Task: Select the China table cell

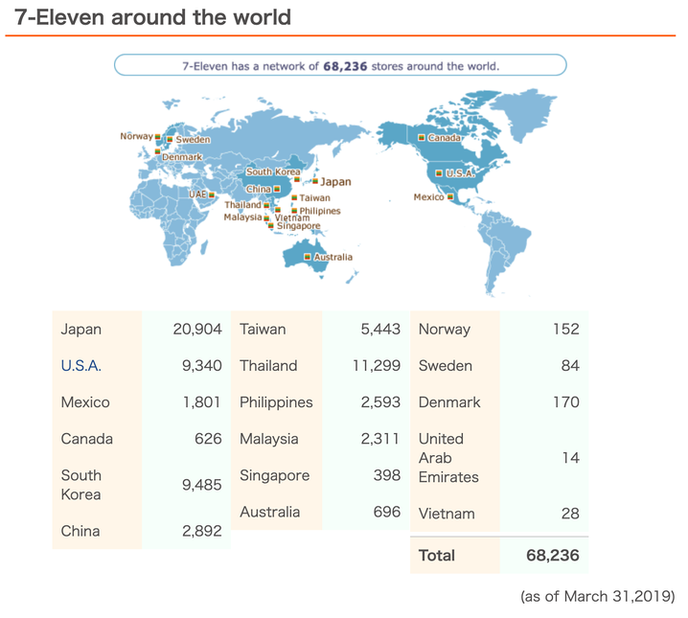Action: (x=97, y=531)
